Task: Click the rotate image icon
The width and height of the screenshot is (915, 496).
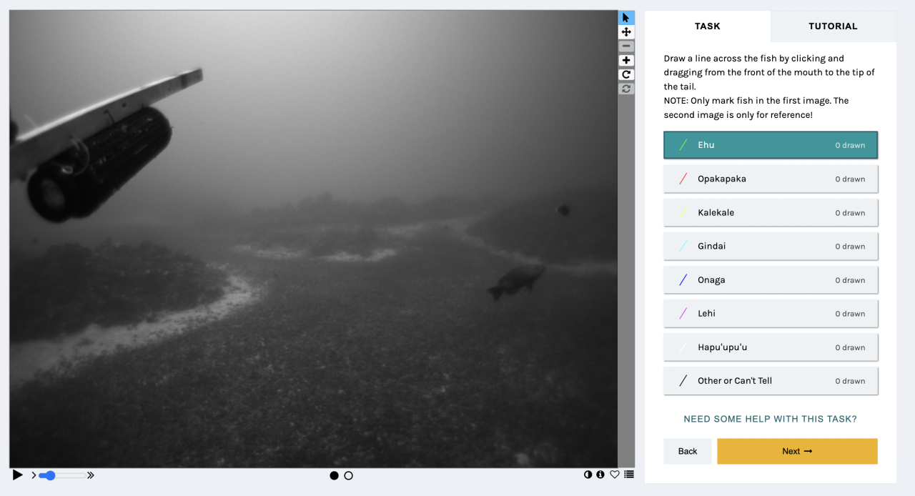Action: click(x=626, y=74)
